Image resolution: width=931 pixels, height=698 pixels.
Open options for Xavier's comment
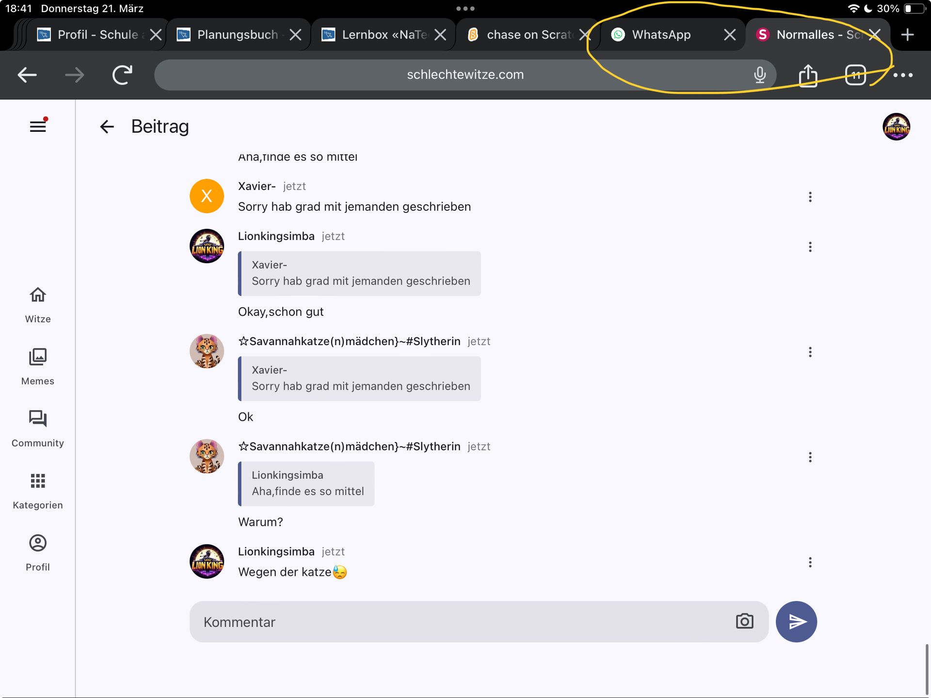tap(810, 197)
